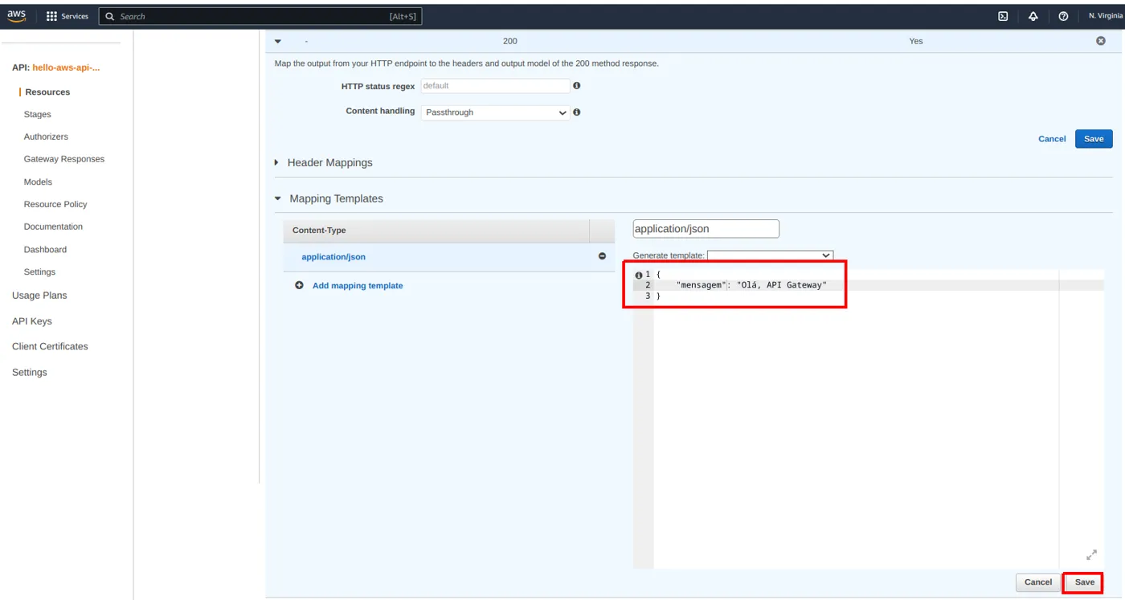Collapse the 200 response row
This screenshot has width=1125, height=600.
click(278, 41)
